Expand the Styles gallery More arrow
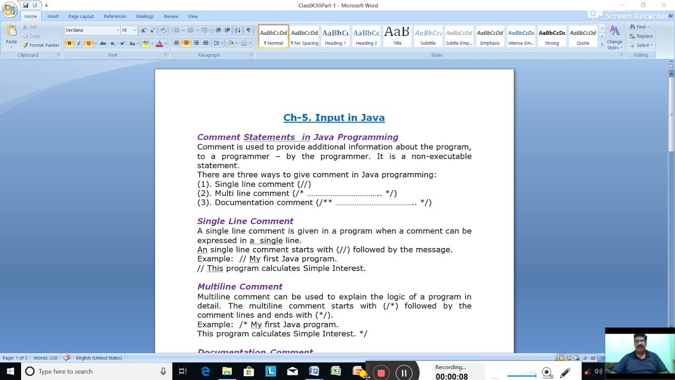The height and width of the screenshot is (380, 675). click(602, 45)
